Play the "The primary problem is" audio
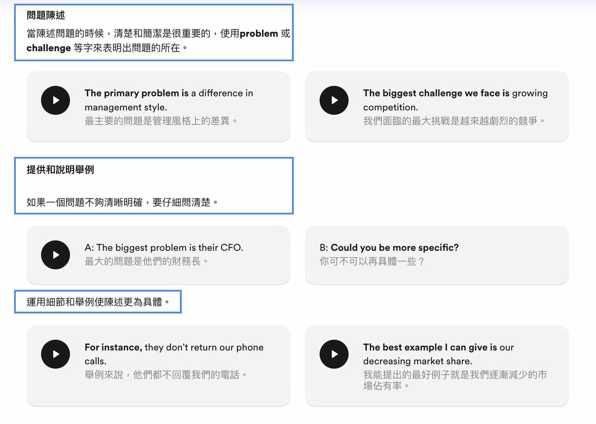Screen dimensions: 596x424 (56, 101)
